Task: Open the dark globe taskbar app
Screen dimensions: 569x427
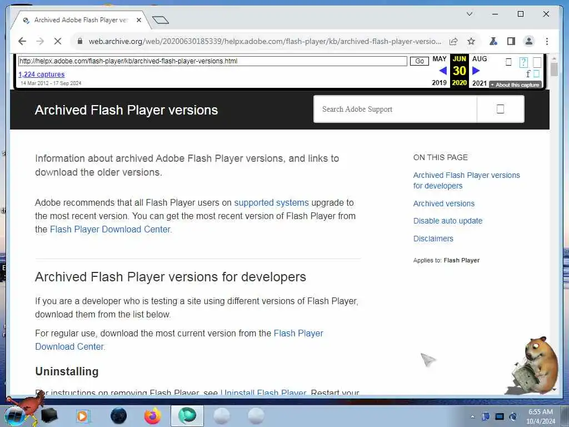Action: click(x=119, y=416)
